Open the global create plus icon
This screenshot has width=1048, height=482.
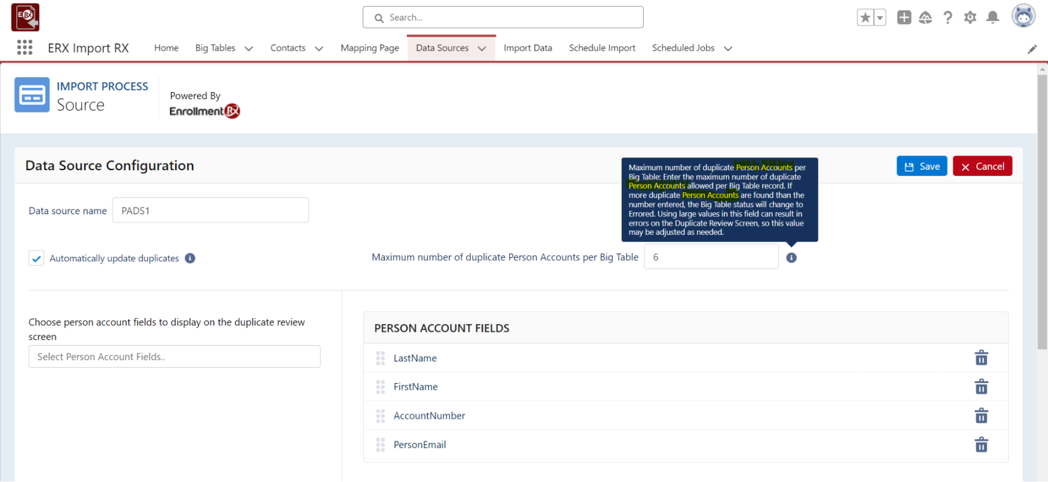point(904,17)
